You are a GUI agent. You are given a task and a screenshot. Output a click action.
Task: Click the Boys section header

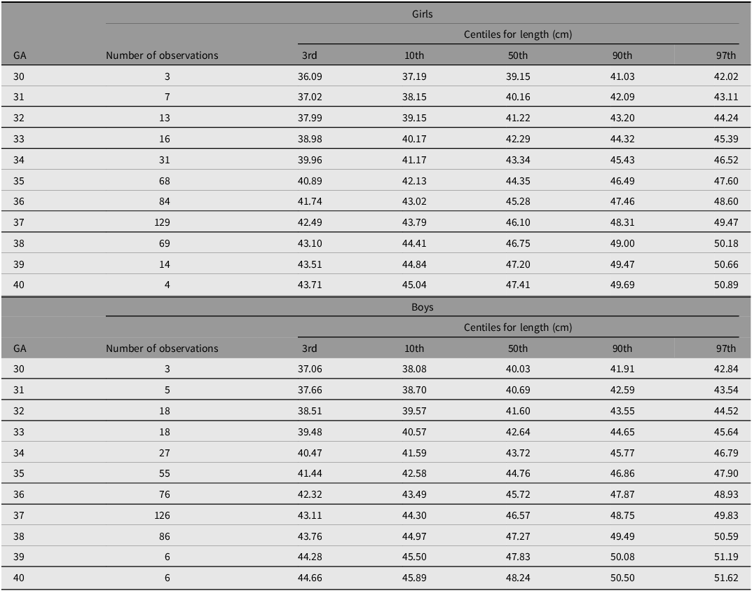pyautogui.click(x=422, y=307)
